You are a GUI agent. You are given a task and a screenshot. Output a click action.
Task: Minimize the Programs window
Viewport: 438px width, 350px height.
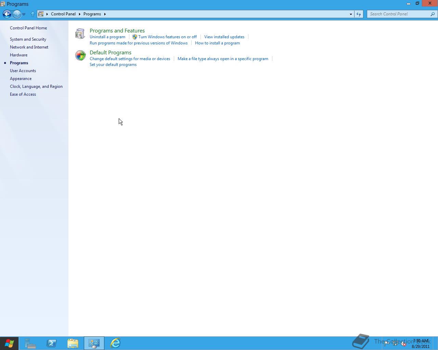408,3
